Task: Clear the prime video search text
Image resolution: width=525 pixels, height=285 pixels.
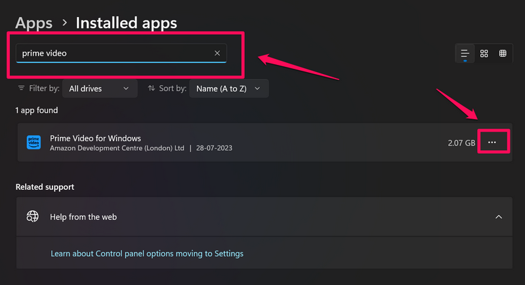Action: (217, 53)
